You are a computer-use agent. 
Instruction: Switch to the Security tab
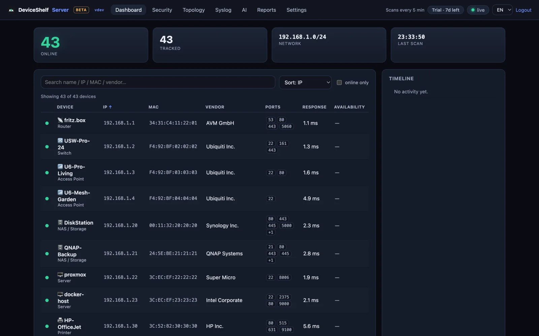click(x=162, y=10)
